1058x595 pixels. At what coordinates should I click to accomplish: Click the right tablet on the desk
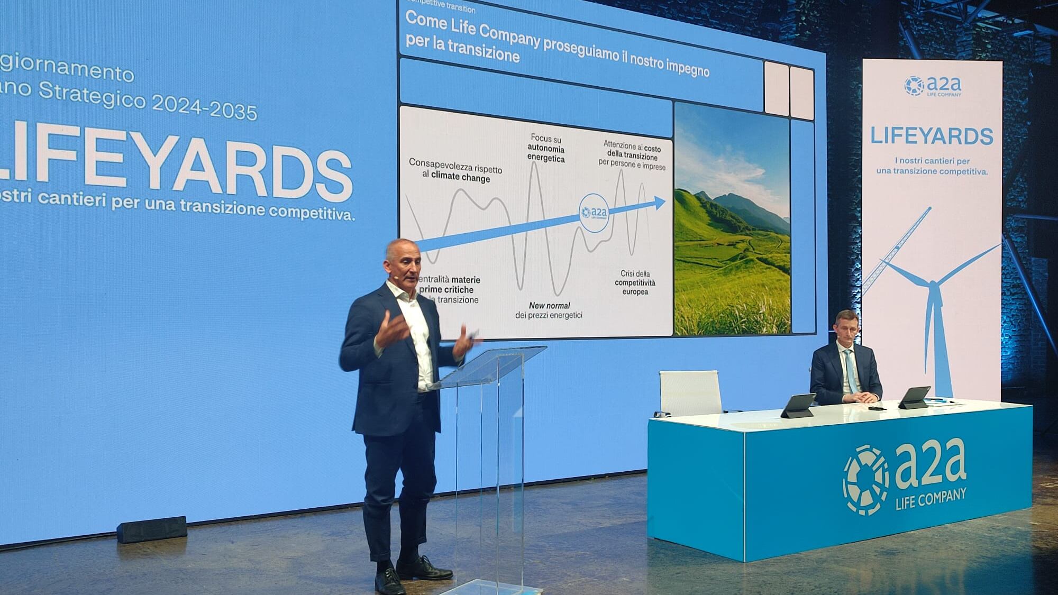pos(915,397)
